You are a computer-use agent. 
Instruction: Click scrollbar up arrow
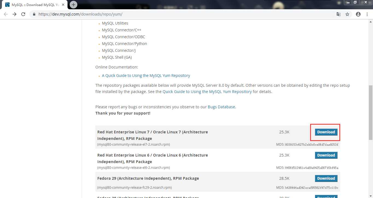pyautogui.click(x=371, y=21)
